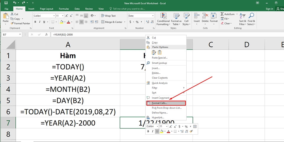Viewport: 284px width, 142px height.
Task: Open the Borders dropdown arrow in the ribbon
Action: pyautogui.click(x=56, y=22)
